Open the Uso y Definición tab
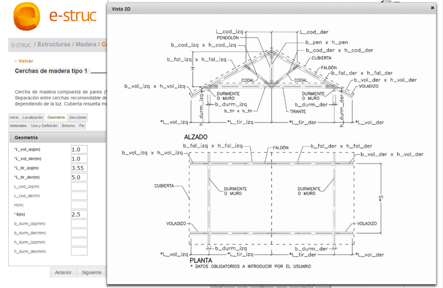This screenshot has width=443, height=288. point(44,126)
